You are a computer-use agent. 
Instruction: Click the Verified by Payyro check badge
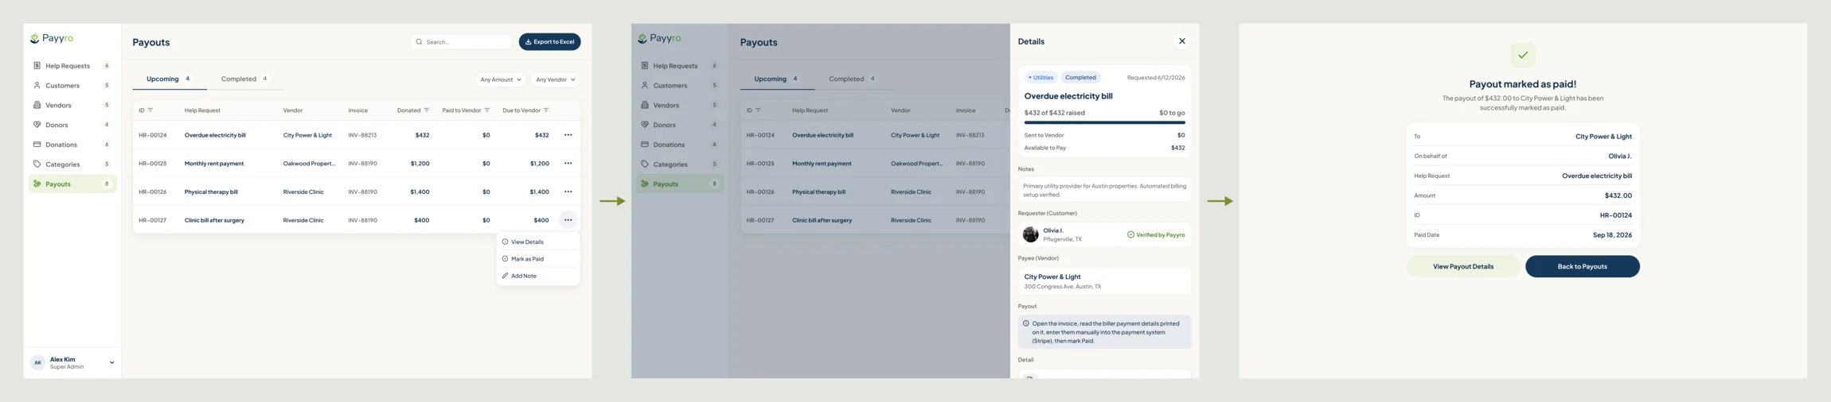click(1130, 234)
